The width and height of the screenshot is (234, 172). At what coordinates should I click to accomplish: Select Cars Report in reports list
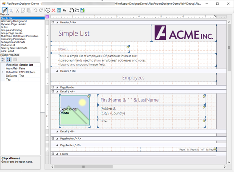click(x=8, y=51)
